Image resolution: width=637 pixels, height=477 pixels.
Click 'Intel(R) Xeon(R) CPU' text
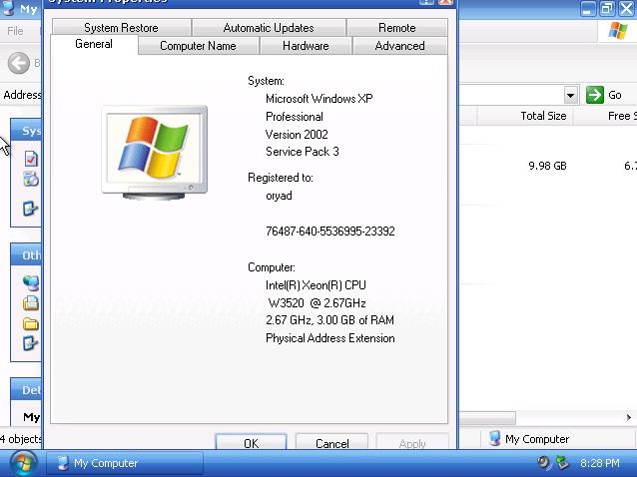(x=316, y=285)
